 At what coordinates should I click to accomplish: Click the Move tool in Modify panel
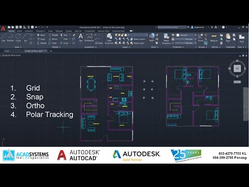coord(41,35)
